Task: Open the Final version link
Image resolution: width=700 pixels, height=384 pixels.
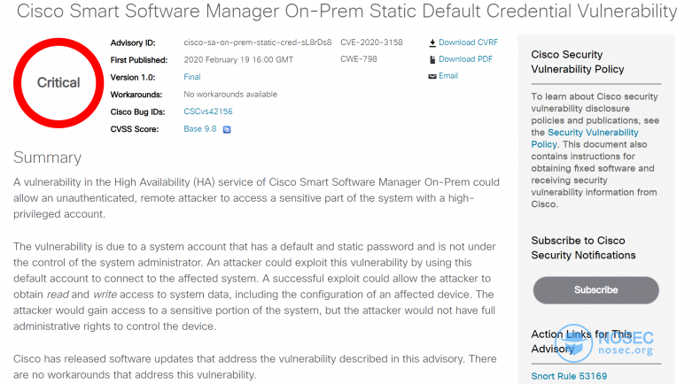Action: tap(192, 77)
